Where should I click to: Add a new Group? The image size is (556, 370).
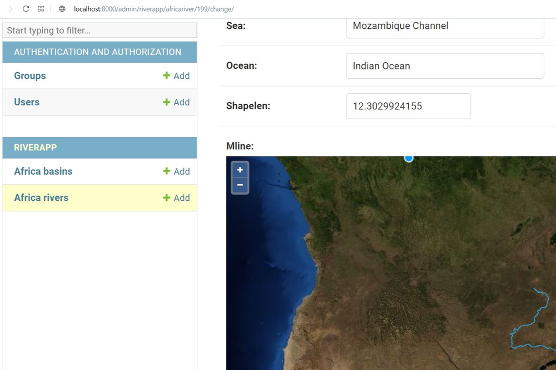pyautogui.click(x=176, y=75)
